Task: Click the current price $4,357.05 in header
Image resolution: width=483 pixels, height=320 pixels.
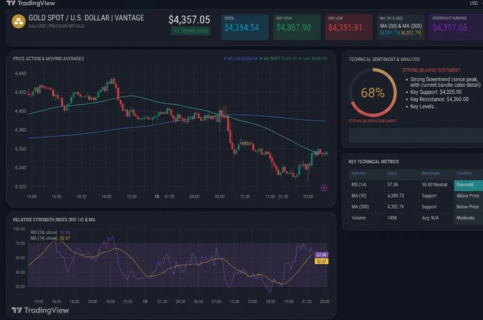Action: (x=189, y=20)
